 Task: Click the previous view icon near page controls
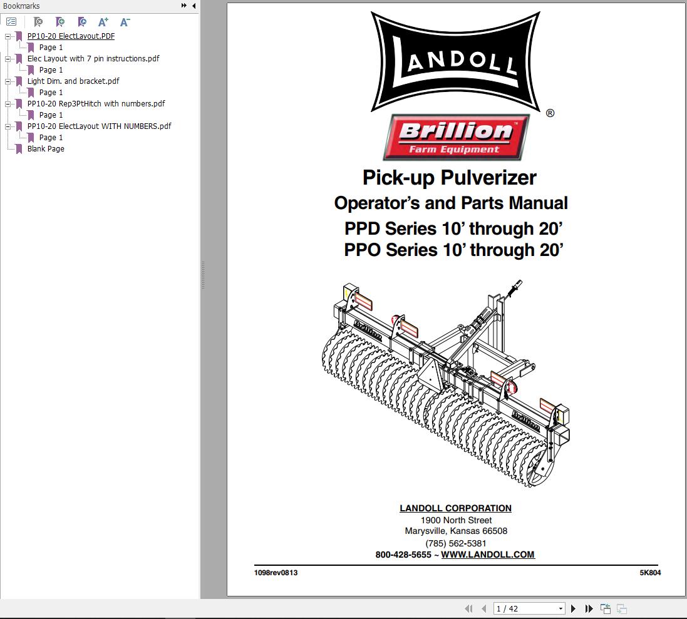tap(606, 608)
